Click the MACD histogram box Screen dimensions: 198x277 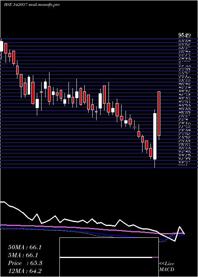(x=109, y=257)
